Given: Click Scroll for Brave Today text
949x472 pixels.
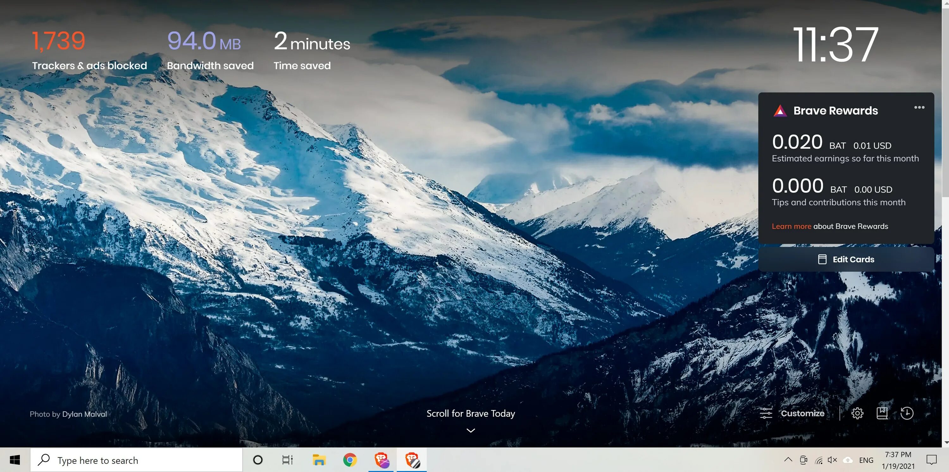Looking at the screenshot, I should pos(471,414).
